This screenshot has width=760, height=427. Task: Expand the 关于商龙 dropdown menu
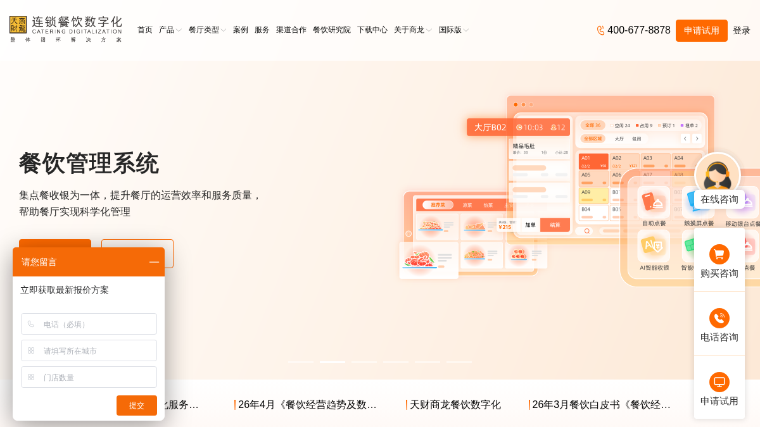413,30
